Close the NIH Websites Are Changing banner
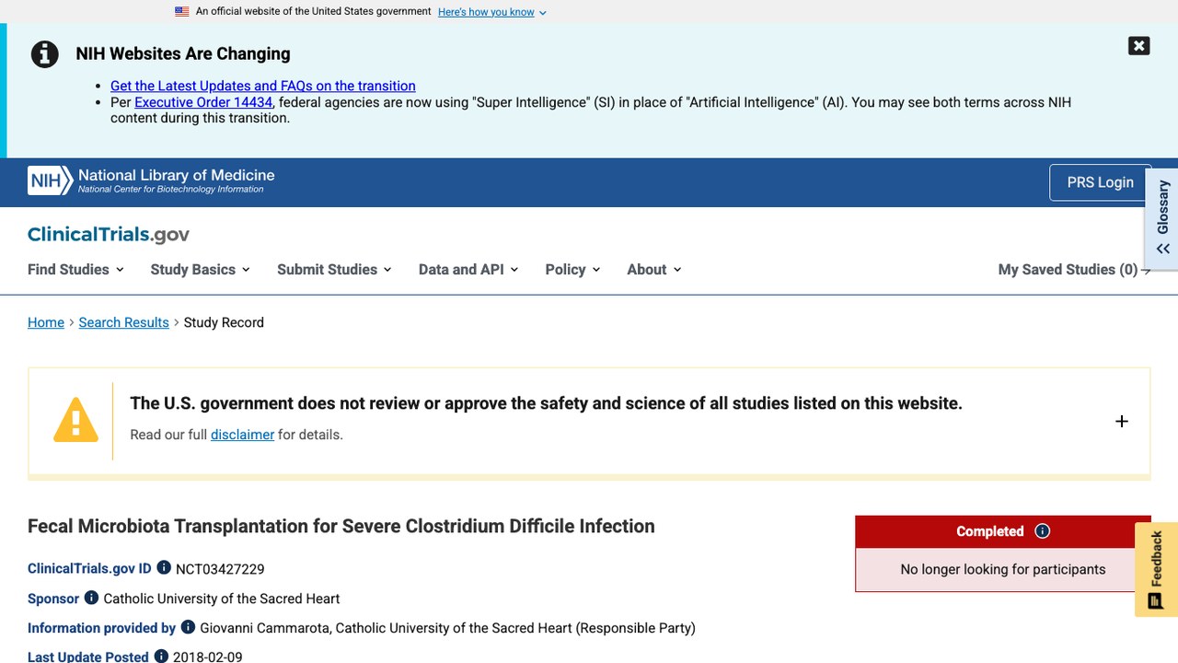Image resolution: width=1178 pixels, height=663 pixels. [1138, 46]
